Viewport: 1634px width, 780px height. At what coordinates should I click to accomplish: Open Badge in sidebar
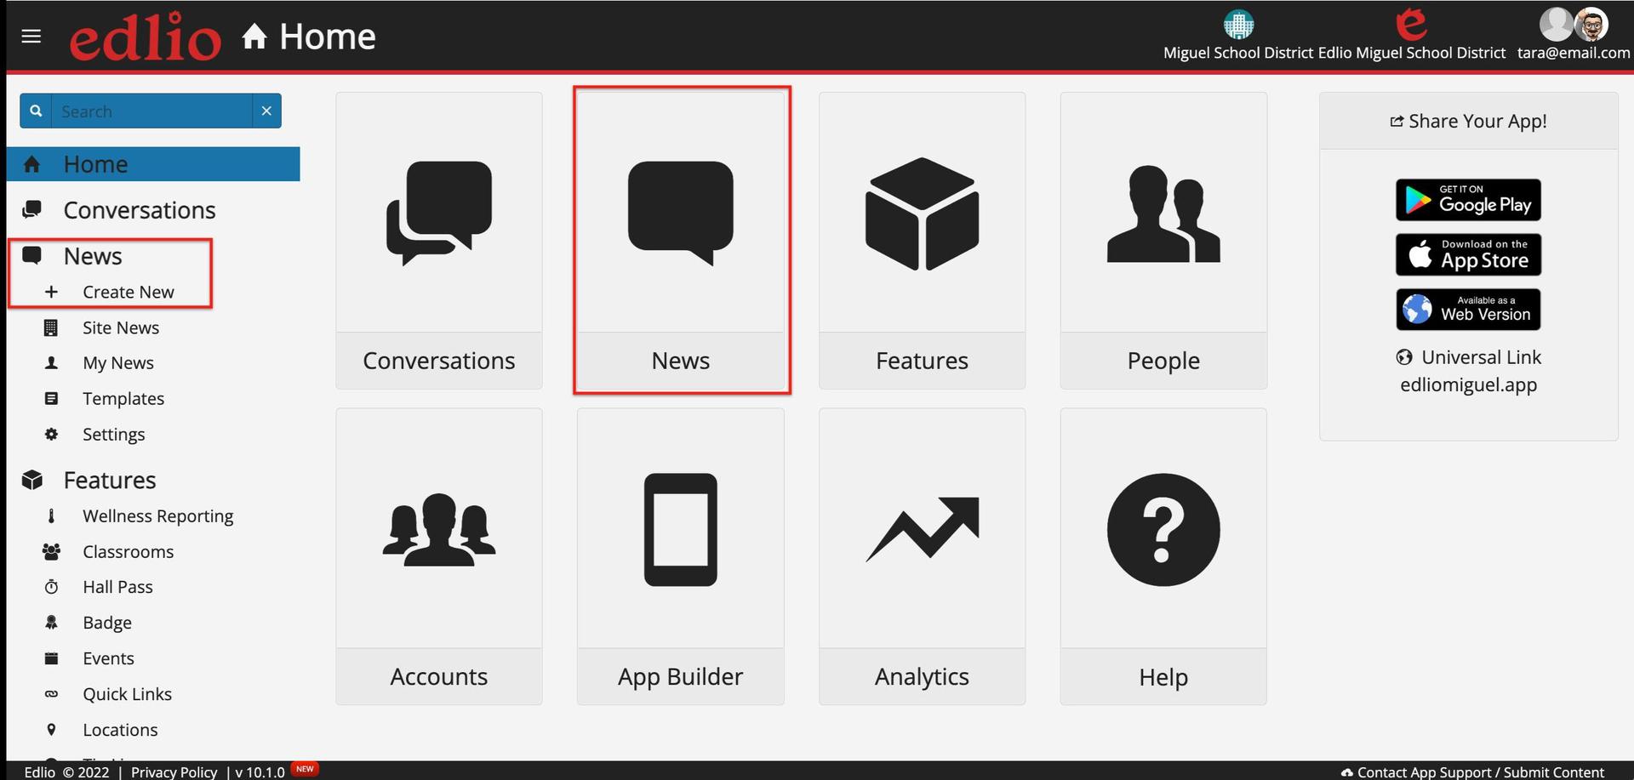pyautogui.click(x=107, y=623)
